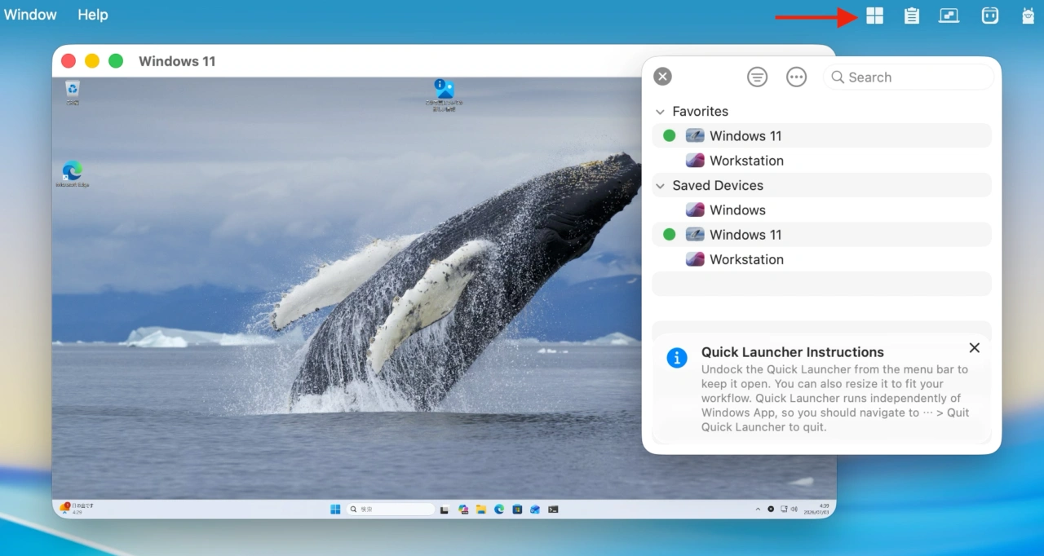Image resolution: width=1044 pixels, height=556 pixels.
Task: Click the clipboard icon in the macOS menu bar
Action: pos(912,15)
